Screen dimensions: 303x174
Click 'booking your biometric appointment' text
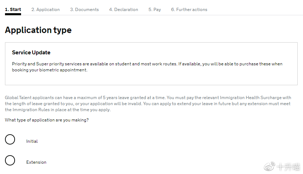click(49, 70)
